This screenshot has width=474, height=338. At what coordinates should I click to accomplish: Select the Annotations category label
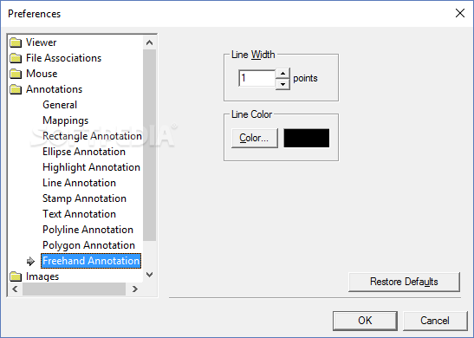pos(54,89)
